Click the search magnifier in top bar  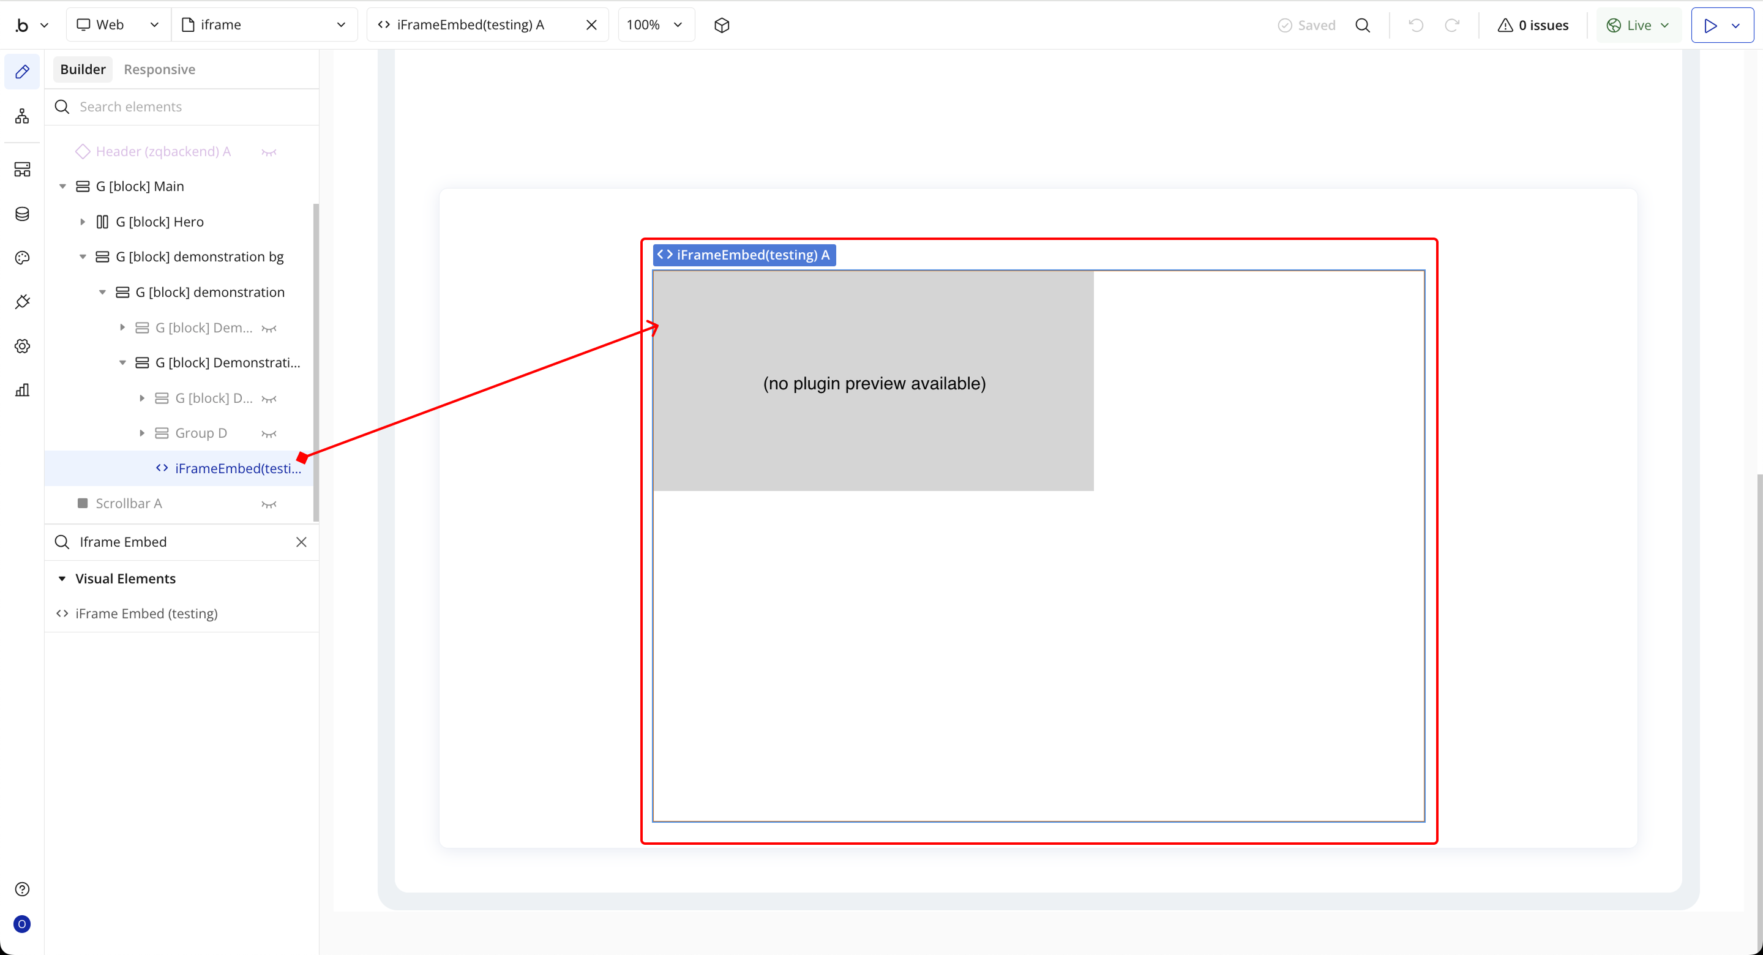(1363, 25)
